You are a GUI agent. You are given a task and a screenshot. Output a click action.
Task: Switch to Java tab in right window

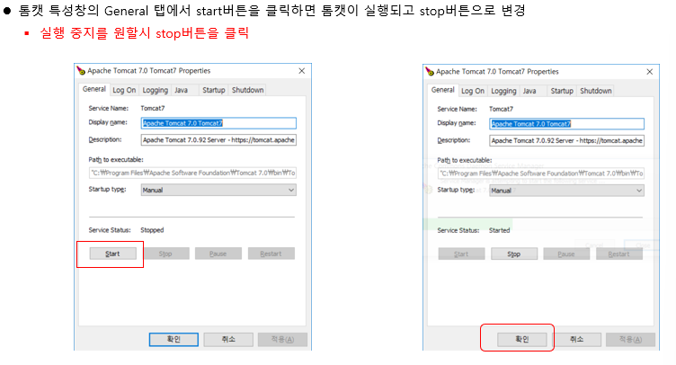[529, 91]
